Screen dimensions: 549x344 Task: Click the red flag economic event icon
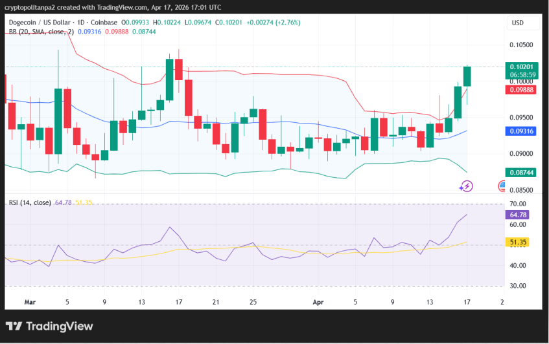(x=502, y=186)
